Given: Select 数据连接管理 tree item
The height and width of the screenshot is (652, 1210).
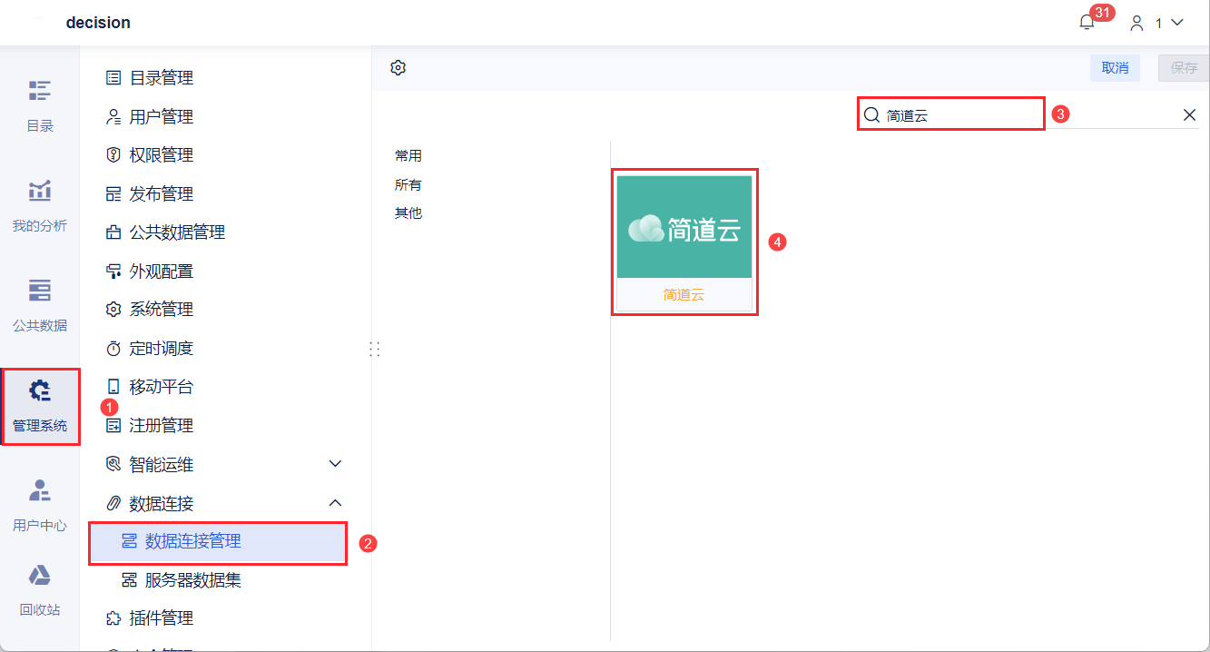Looking at the screenshot, I should (218, 542).
